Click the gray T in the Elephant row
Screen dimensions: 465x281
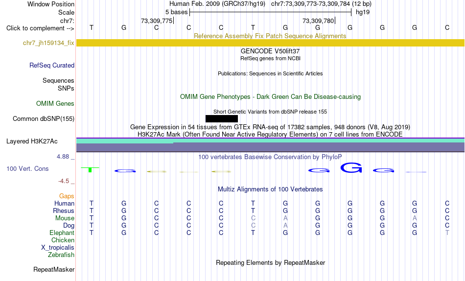click(x=447, y=233)
